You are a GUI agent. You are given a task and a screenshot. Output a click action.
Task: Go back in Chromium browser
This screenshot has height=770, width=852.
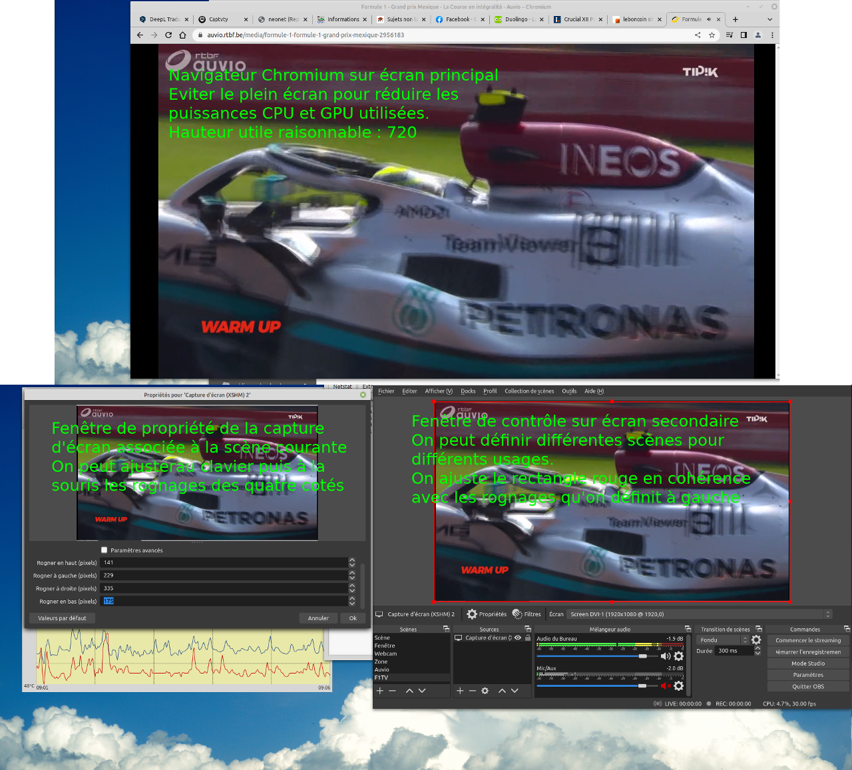coord(140,35)
